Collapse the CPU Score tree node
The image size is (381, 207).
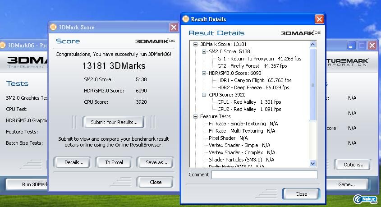[x=204, y=95]
